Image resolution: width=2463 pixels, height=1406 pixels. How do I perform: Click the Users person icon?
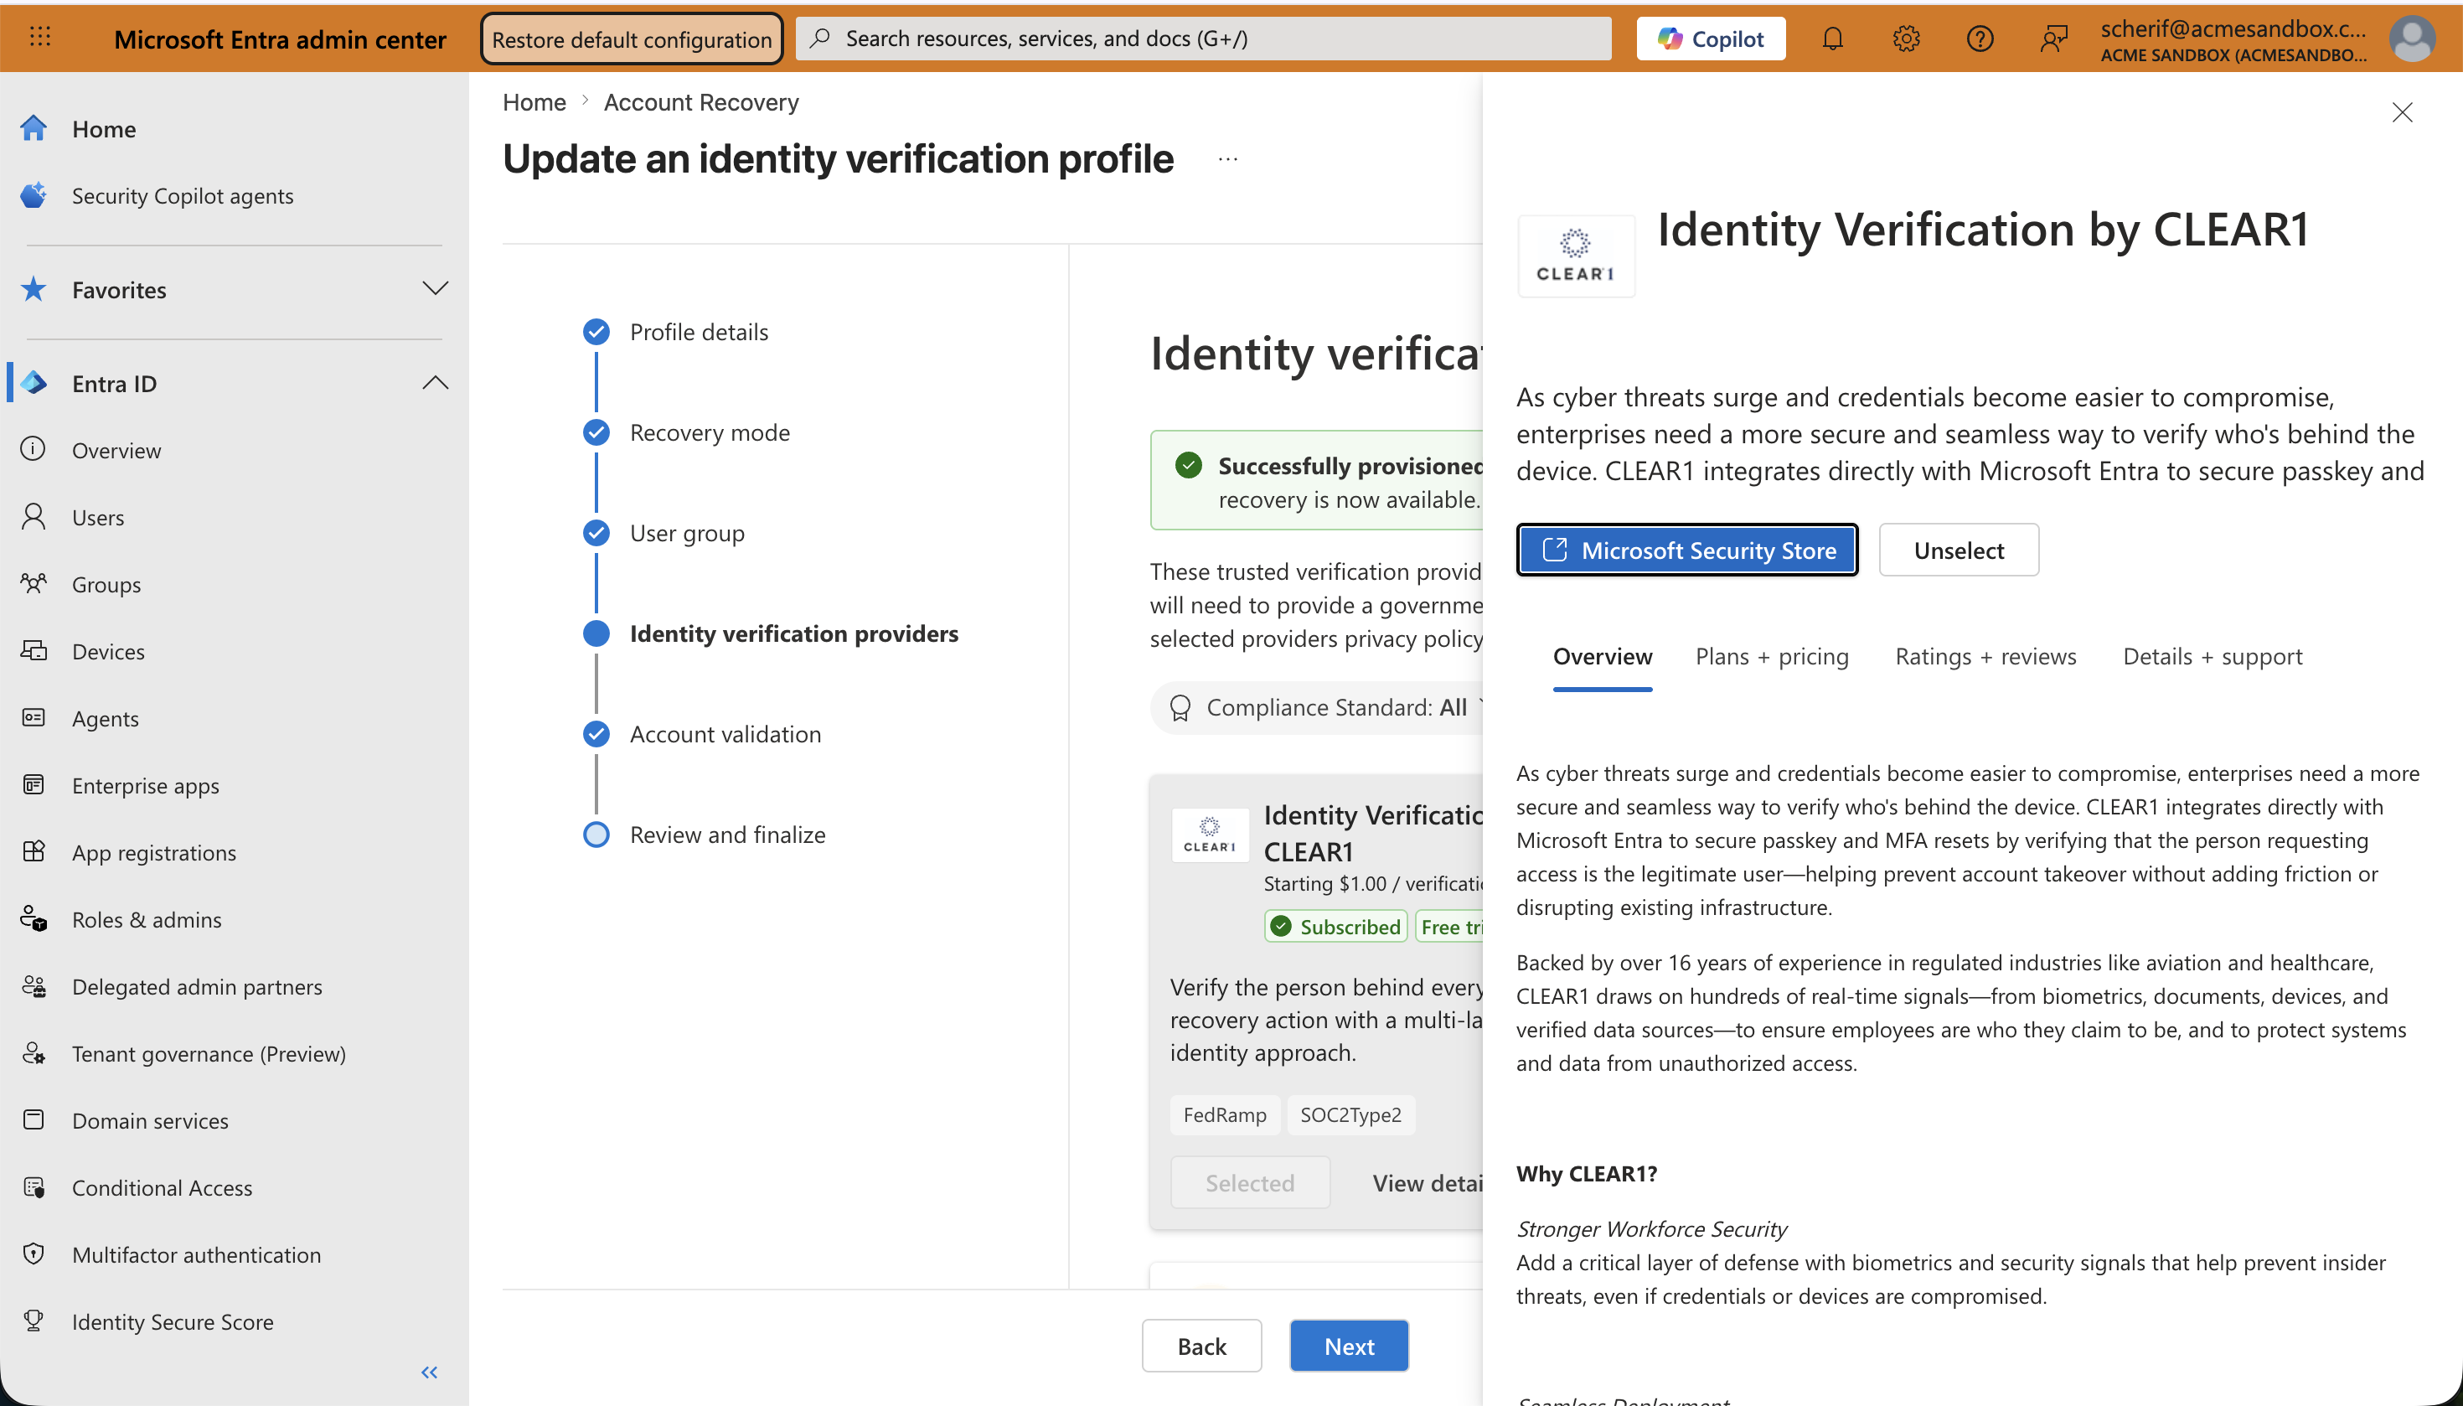tap(34, 517)
